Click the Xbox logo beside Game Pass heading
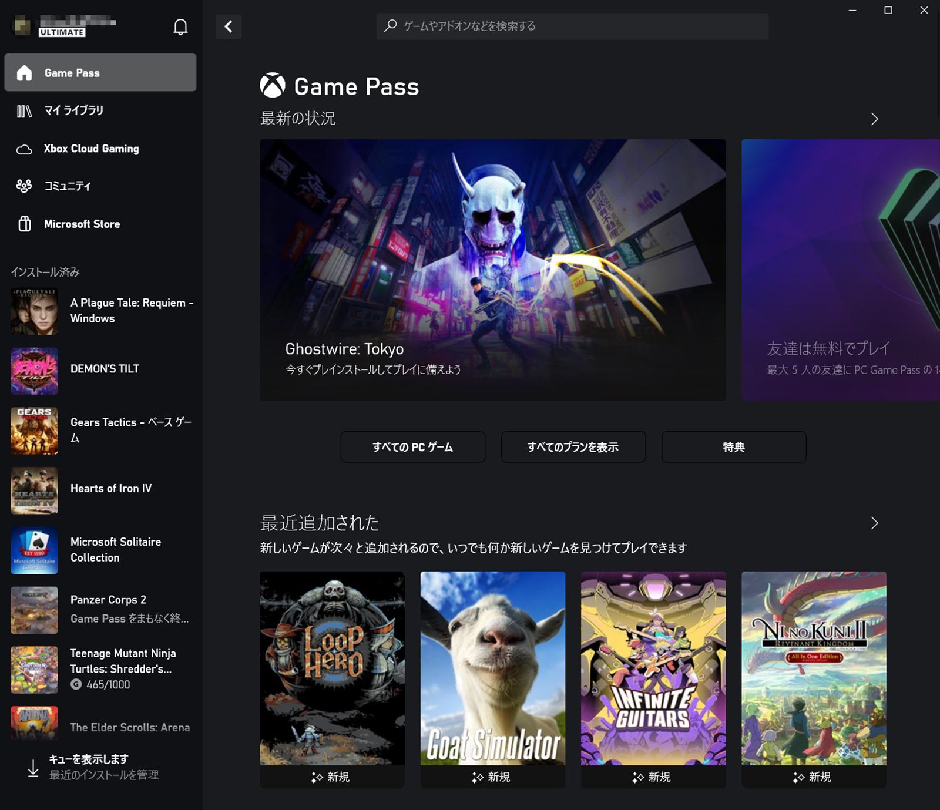940x810 pixels. [273, 86]
